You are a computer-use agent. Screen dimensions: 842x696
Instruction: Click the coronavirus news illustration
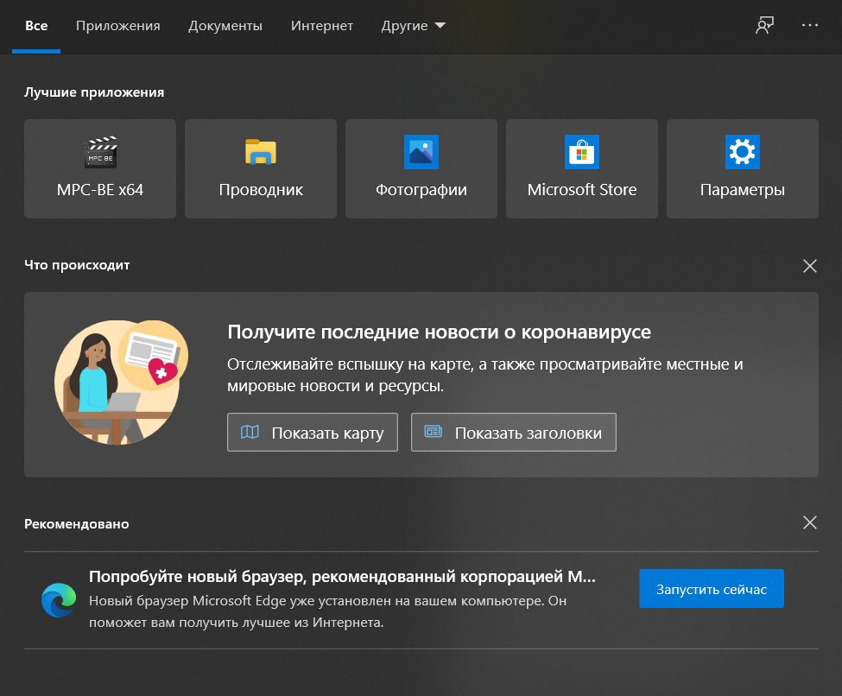[122, 383]
